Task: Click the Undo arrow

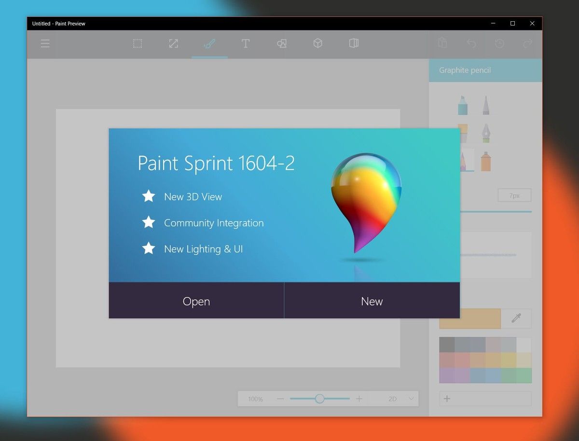Action: click(x=471, y=43)
